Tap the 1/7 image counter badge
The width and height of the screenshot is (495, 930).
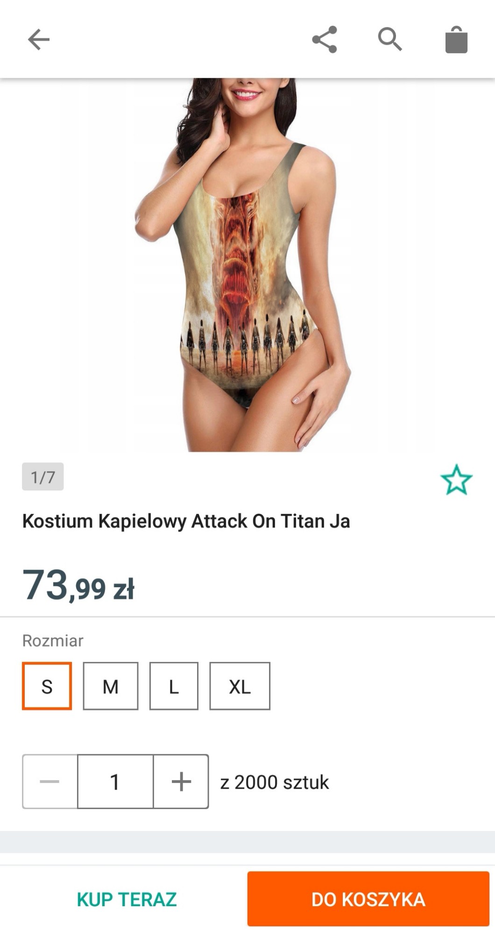[x=43, y=476]
